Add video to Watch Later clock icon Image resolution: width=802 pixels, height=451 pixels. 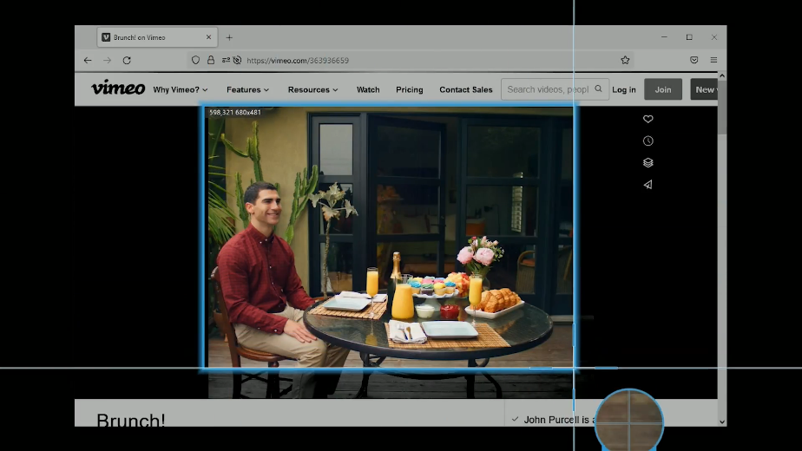[648, 141]
